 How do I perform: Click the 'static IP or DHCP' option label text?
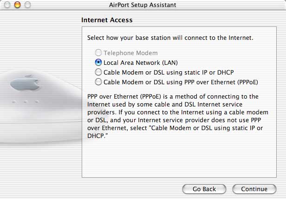click(169, 72)
